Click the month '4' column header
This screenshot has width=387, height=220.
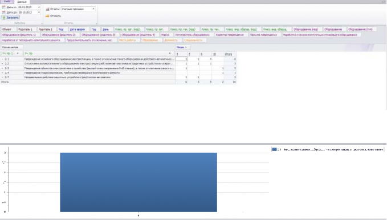pos(181,54)
